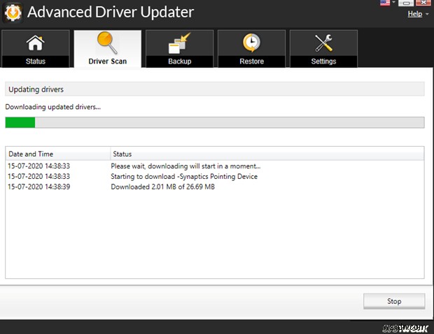Switch to the Settings tab label
Image resolution: width=434 pixels, height=334 pixels.
[x=323, y=61]
